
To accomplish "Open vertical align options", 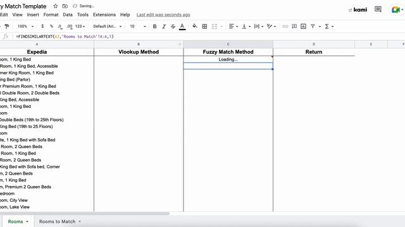I will coord(246,26).
